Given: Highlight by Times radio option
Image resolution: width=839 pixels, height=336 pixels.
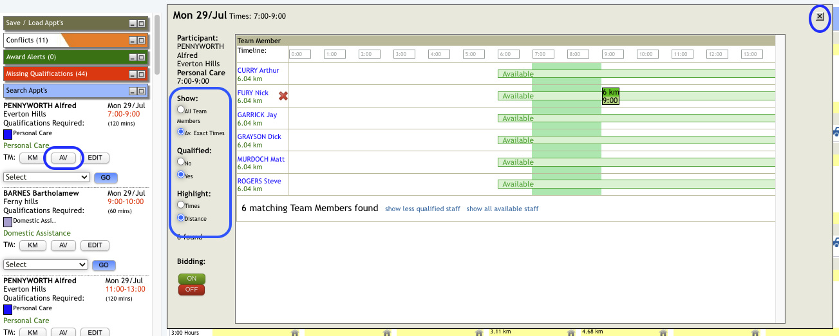Looking at the screenshot, I should [181, 205].
